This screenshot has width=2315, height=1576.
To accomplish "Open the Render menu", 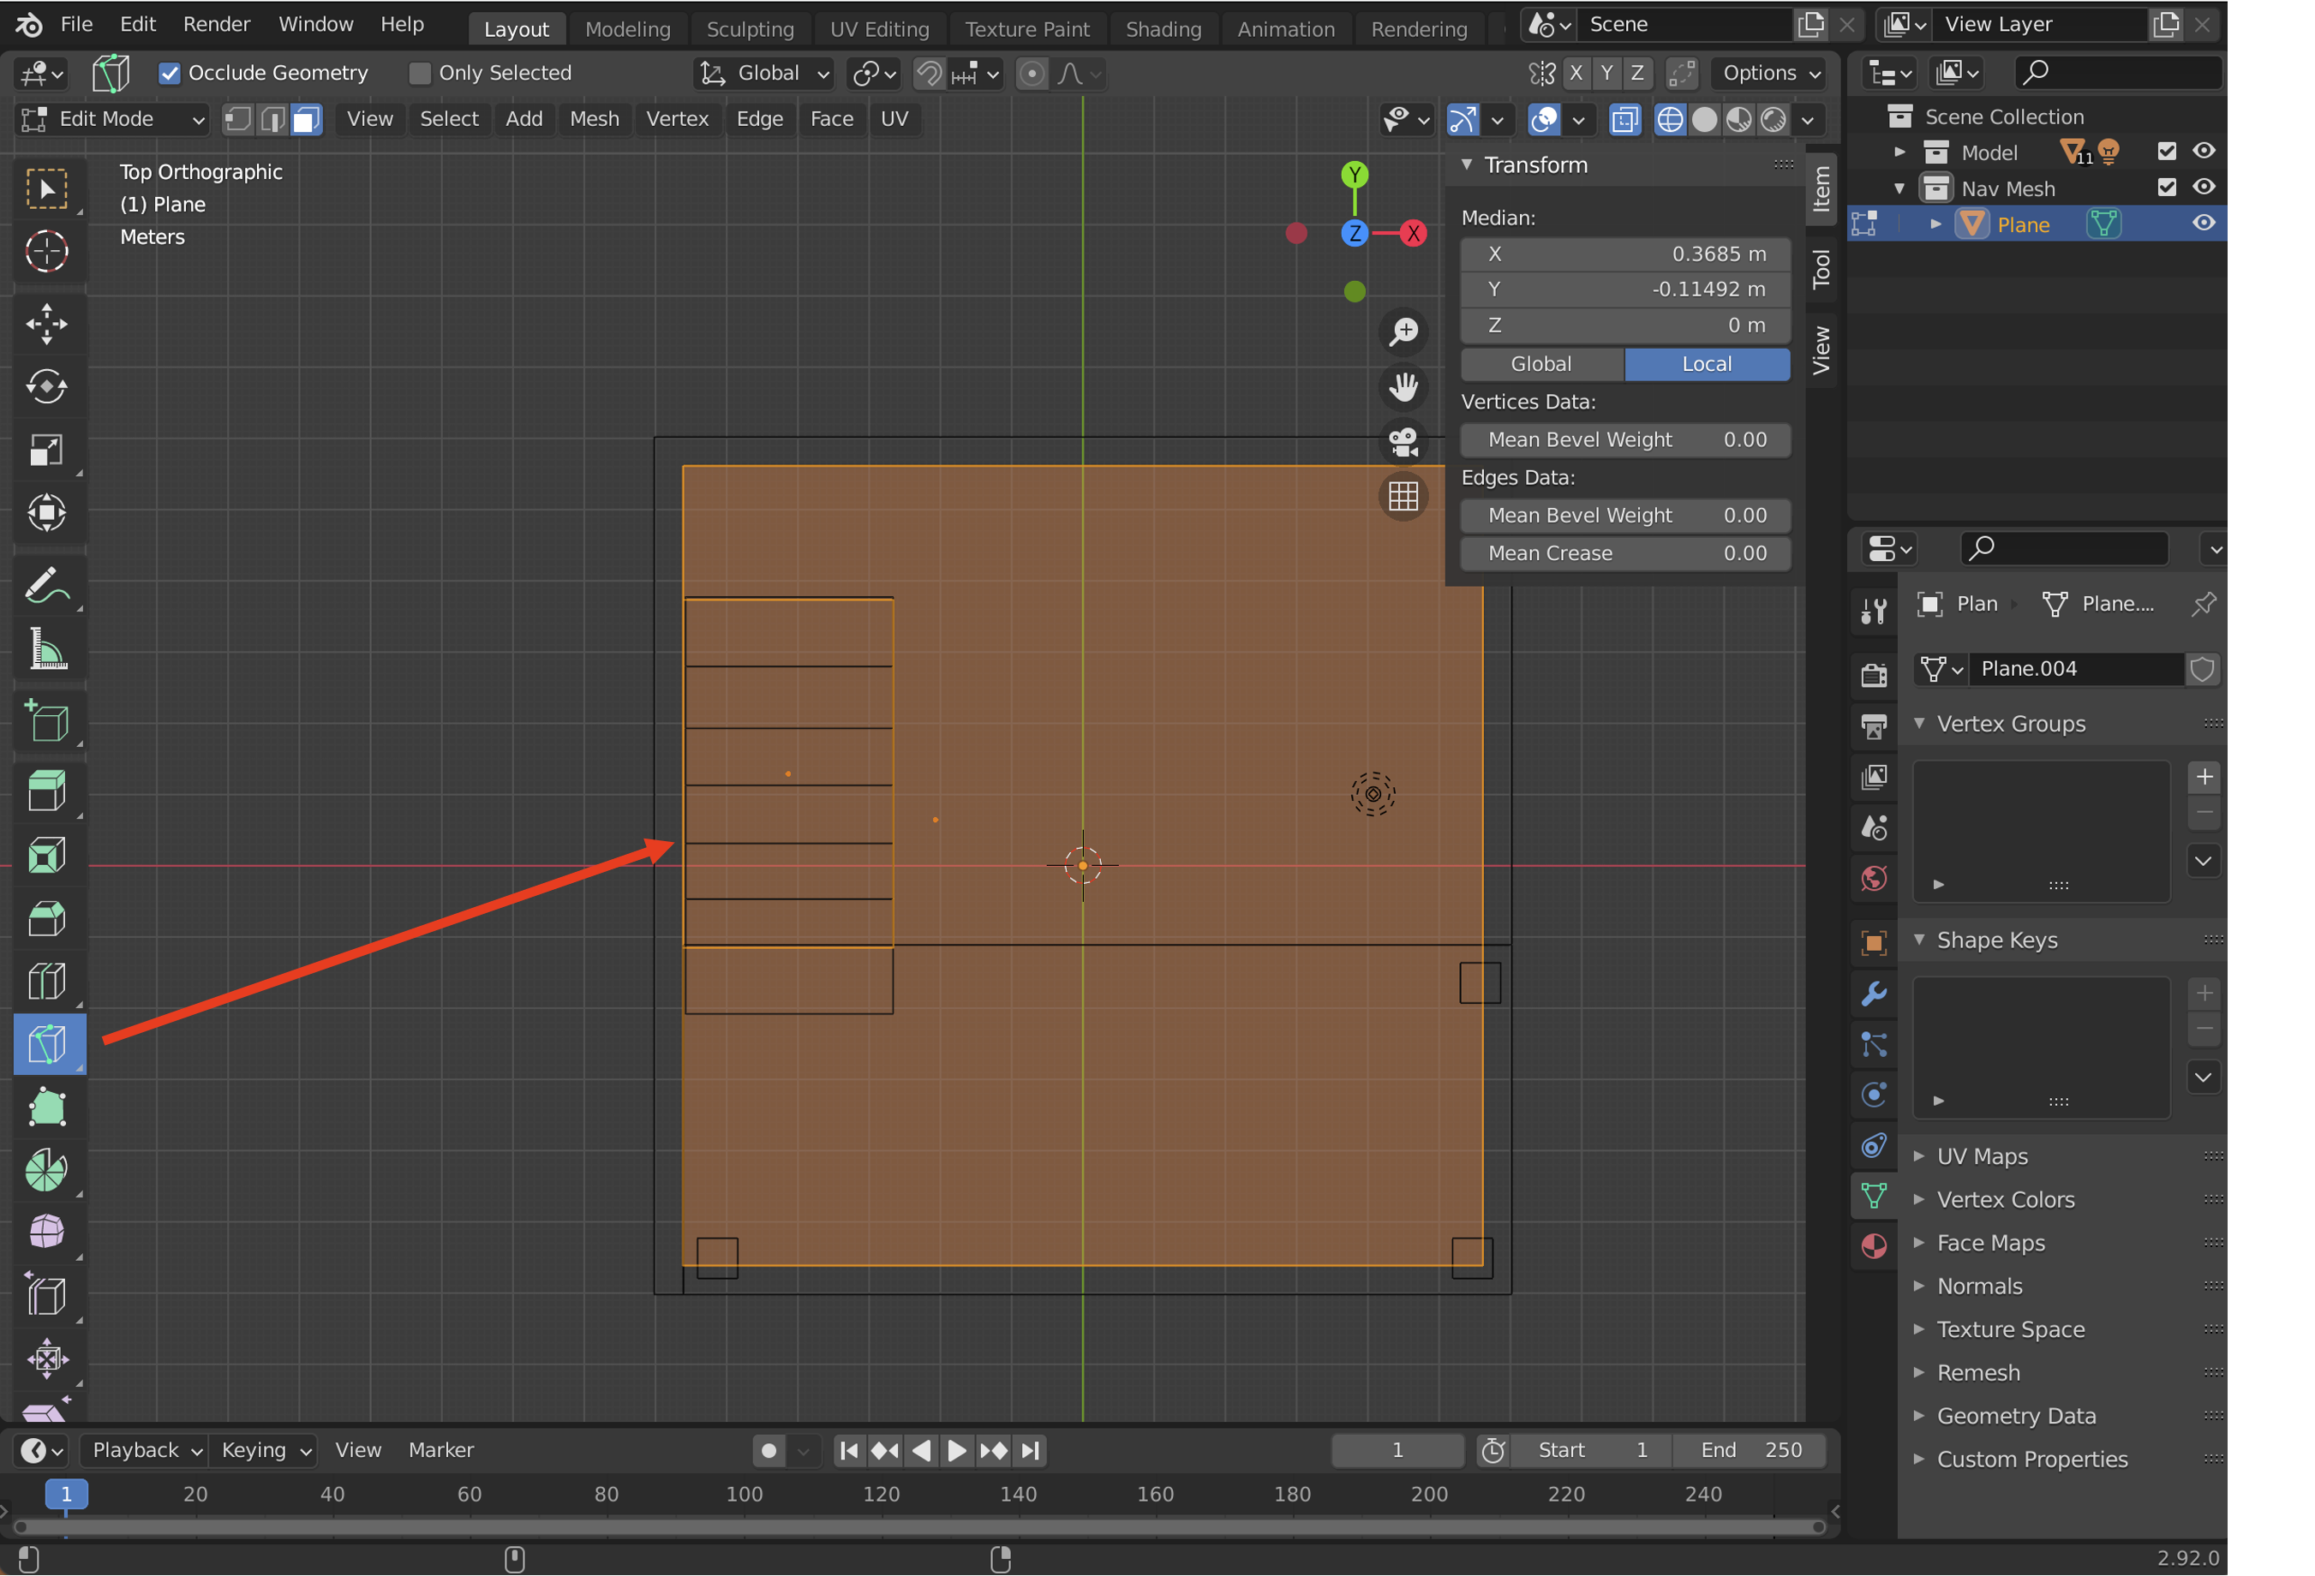I will click(x=216, y=25).
